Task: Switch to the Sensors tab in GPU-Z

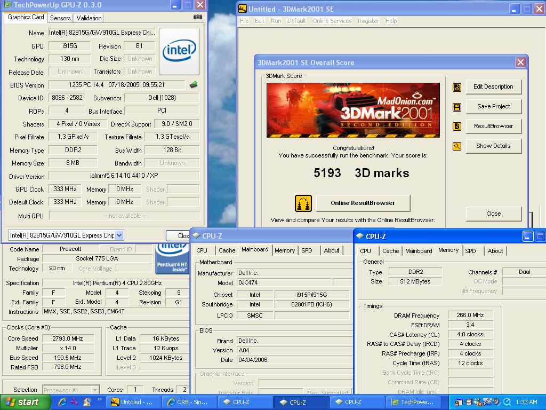Action: (60, 18)
